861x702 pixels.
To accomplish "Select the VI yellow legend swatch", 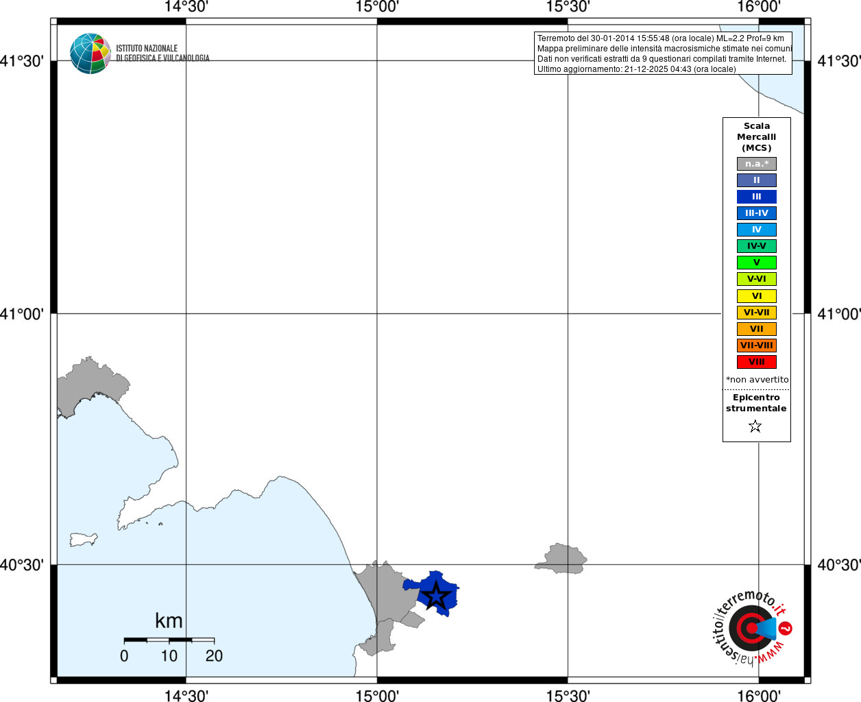I will tap(757, 296).
